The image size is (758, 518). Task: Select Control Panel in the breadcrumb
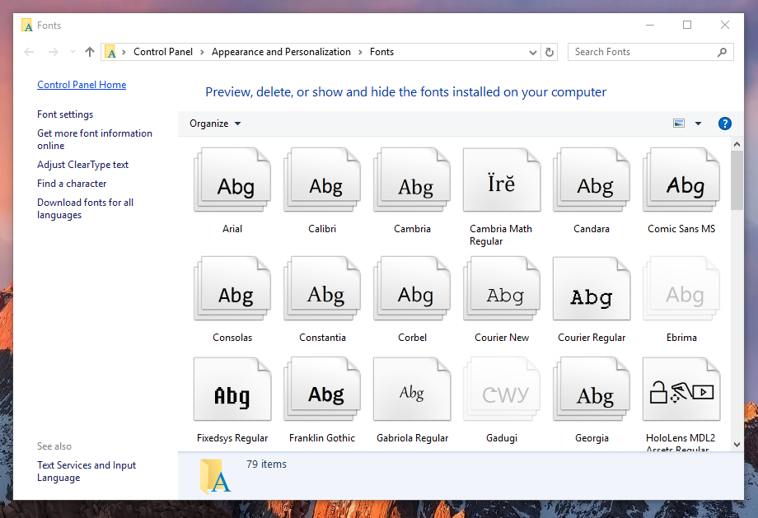tap(162, 51)
